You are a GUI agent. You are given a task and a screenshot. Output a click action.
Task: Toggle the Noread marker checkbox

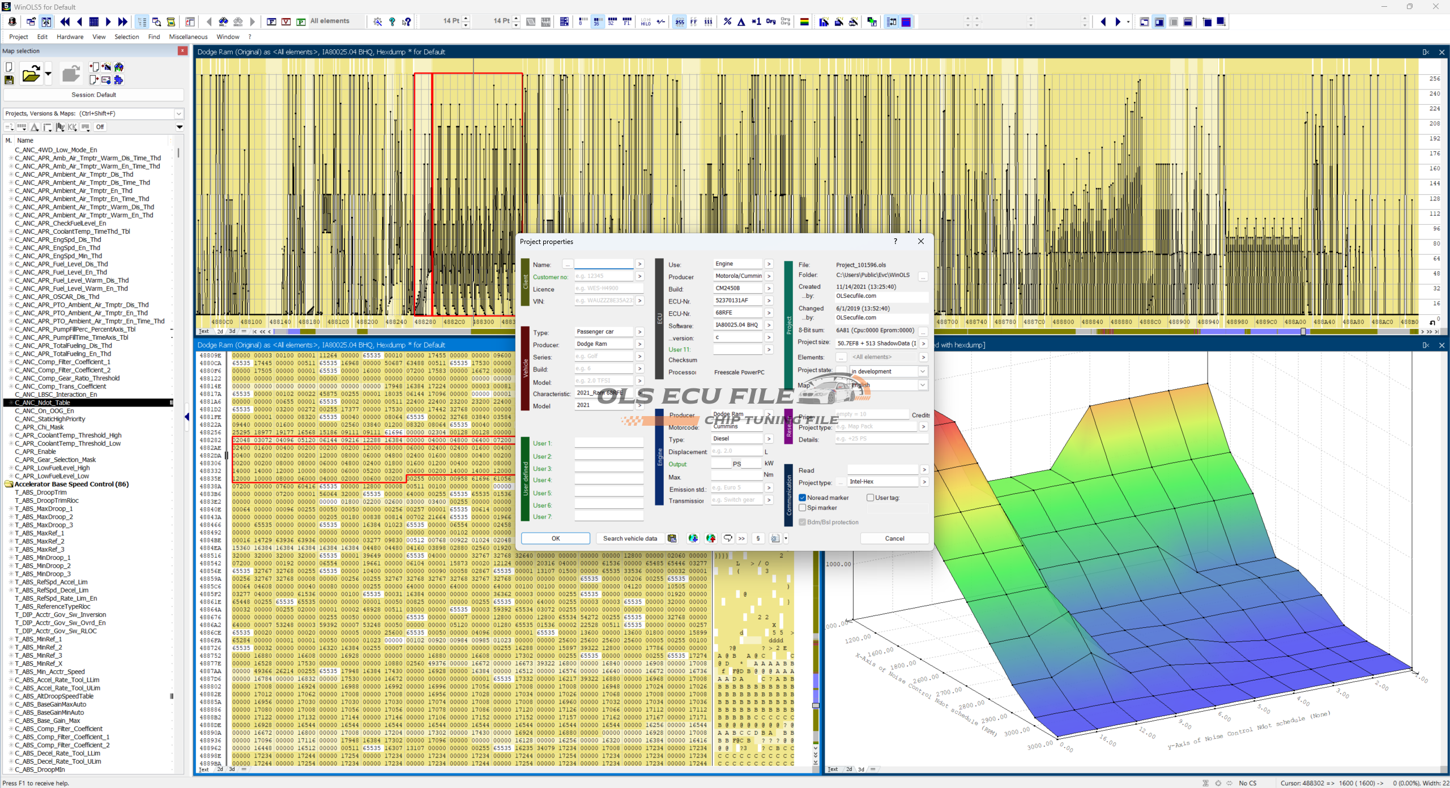click(x=802, y=498)
